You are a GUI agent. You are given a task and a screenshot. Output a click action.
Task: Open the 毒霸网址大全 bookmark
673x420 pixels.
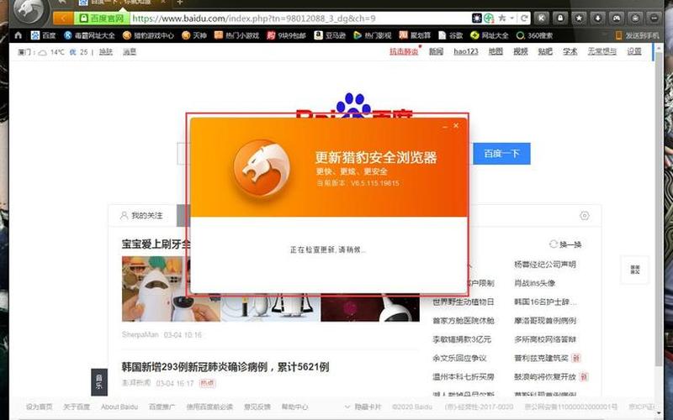89,35
